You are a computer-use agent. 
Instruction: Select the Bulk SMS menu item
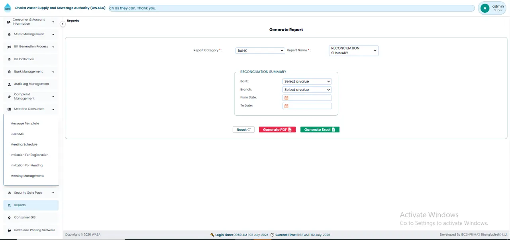(x=17, y=134)
